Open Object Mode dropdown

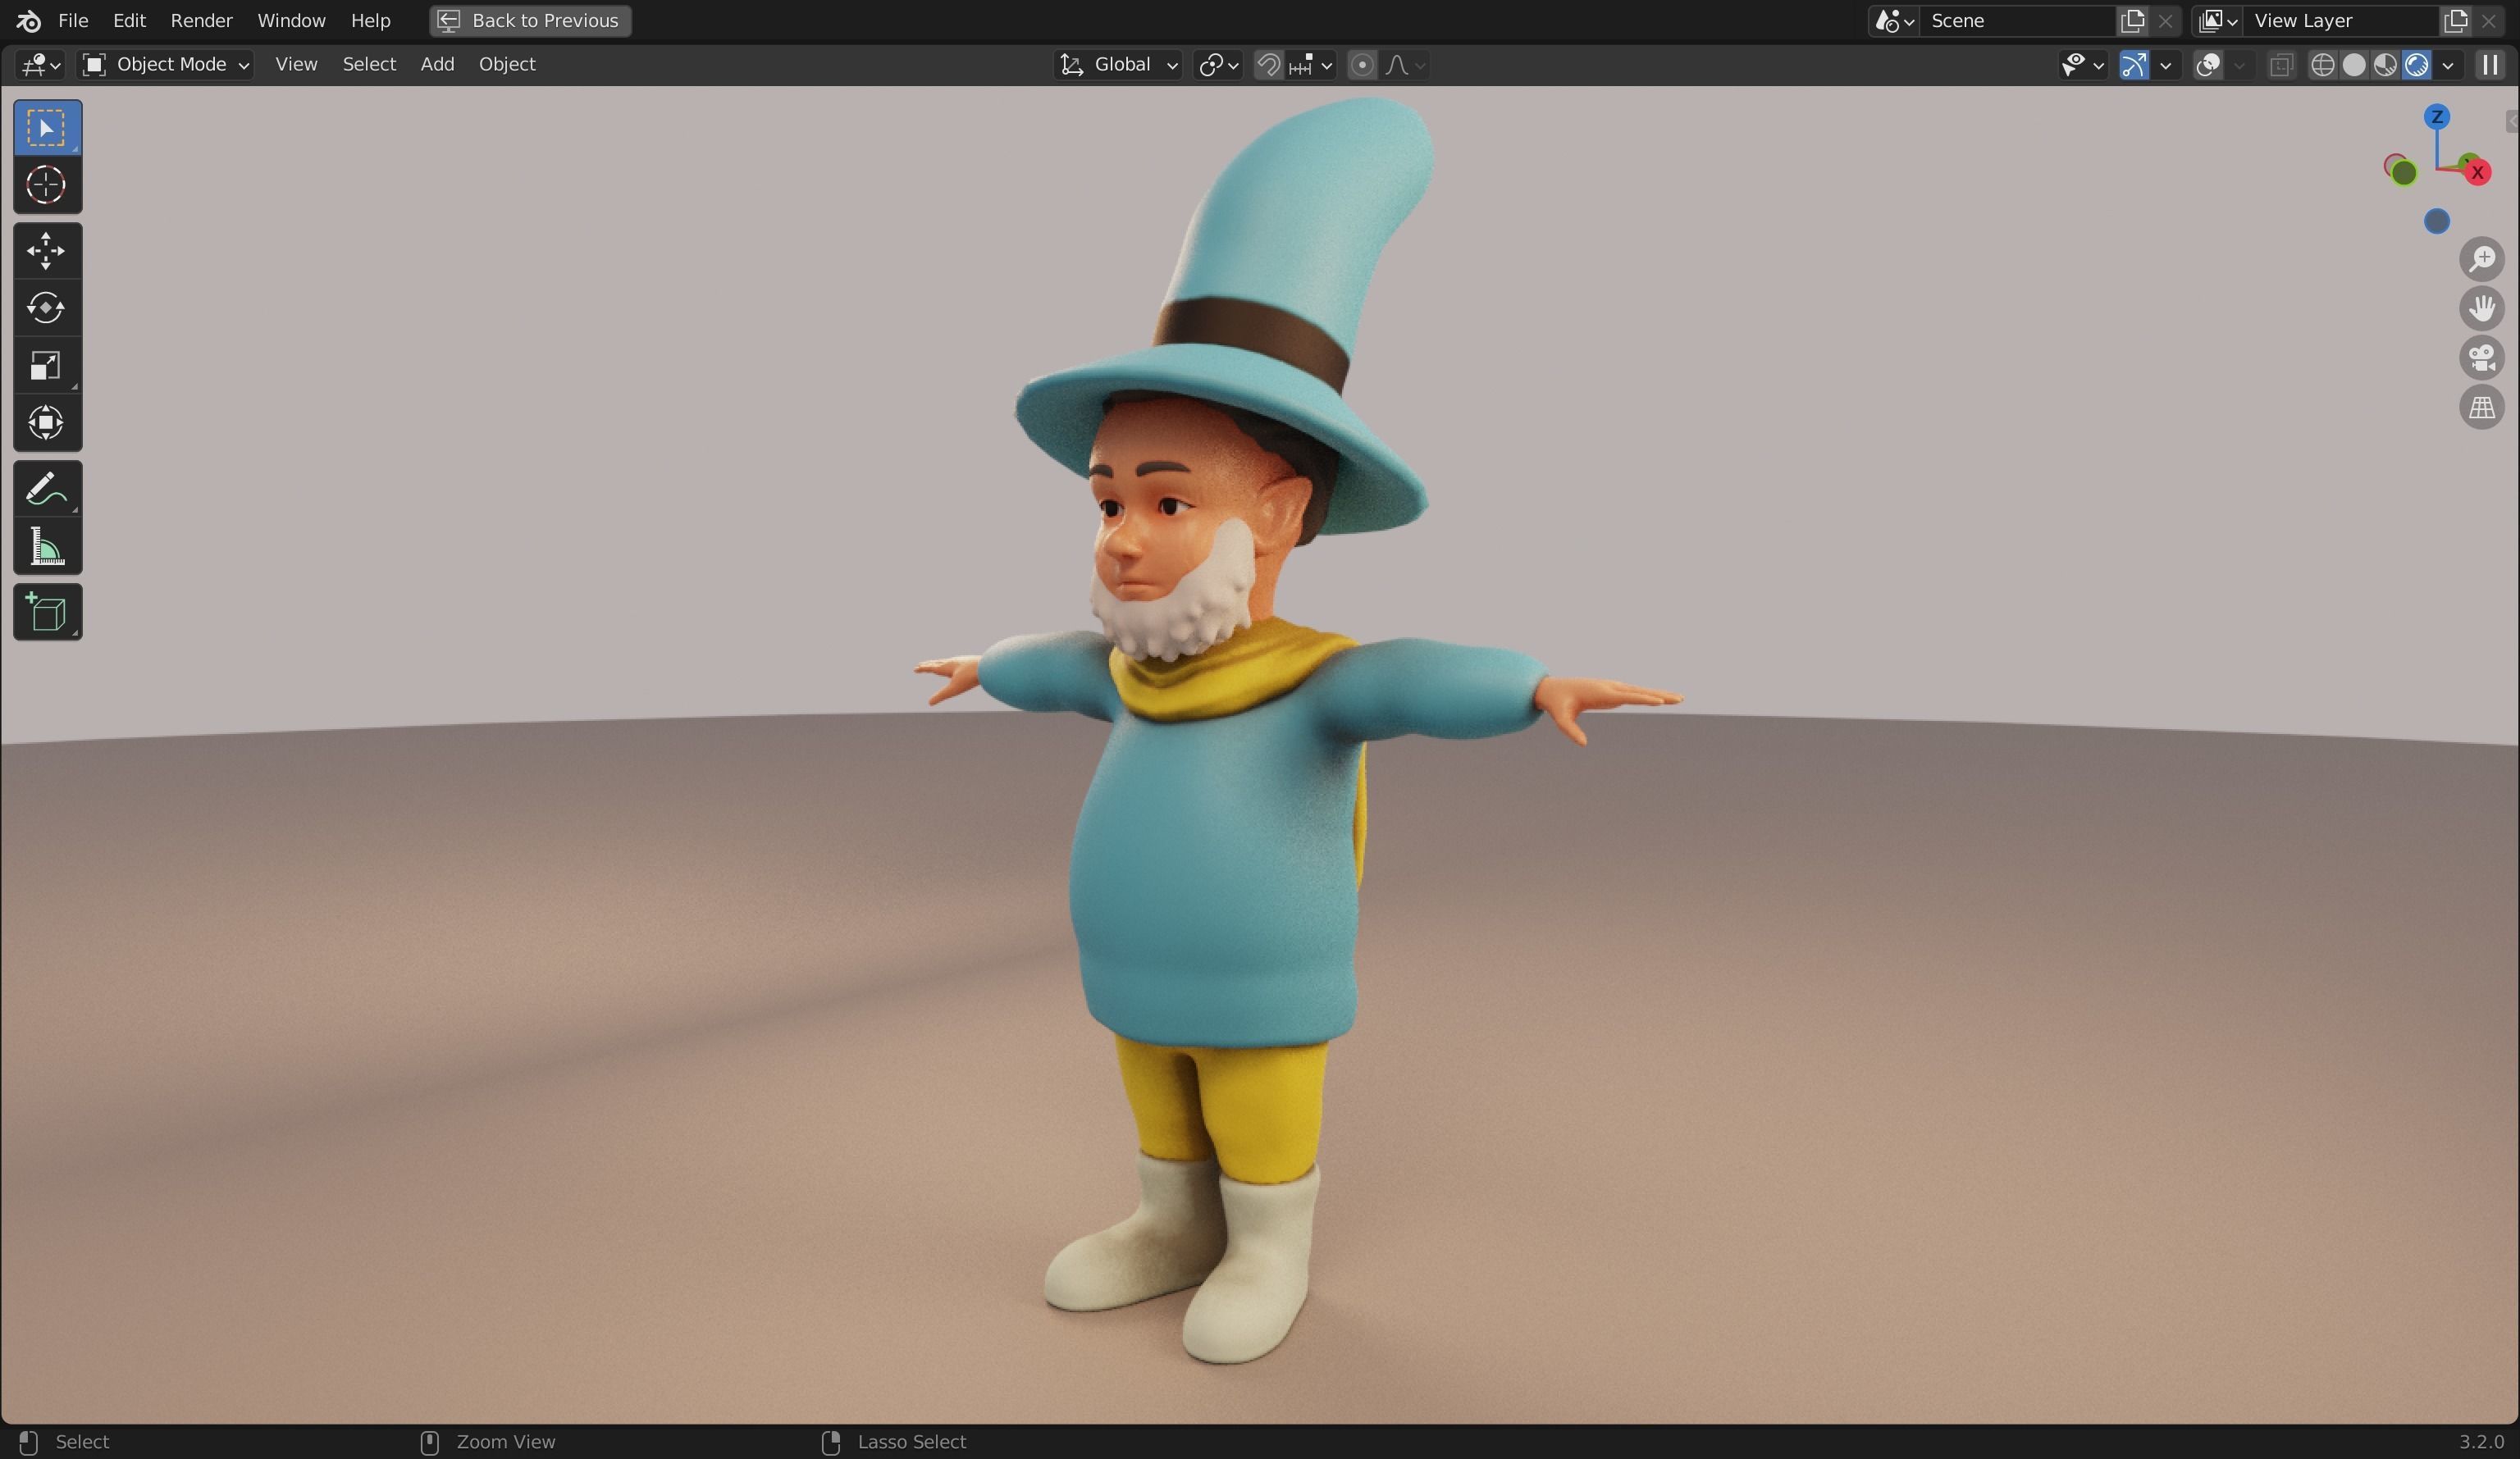coord(166,65)
